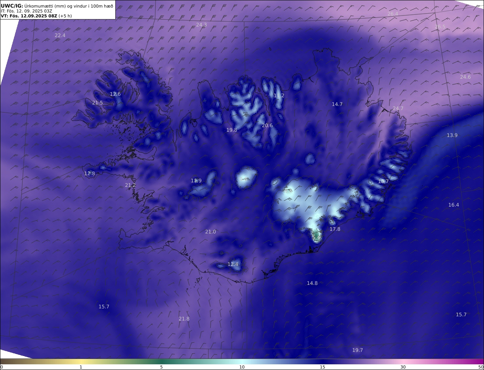Select the '10' tick label of the color scale
Viewport: 484px width, 370px height.
tap(242, 367)
